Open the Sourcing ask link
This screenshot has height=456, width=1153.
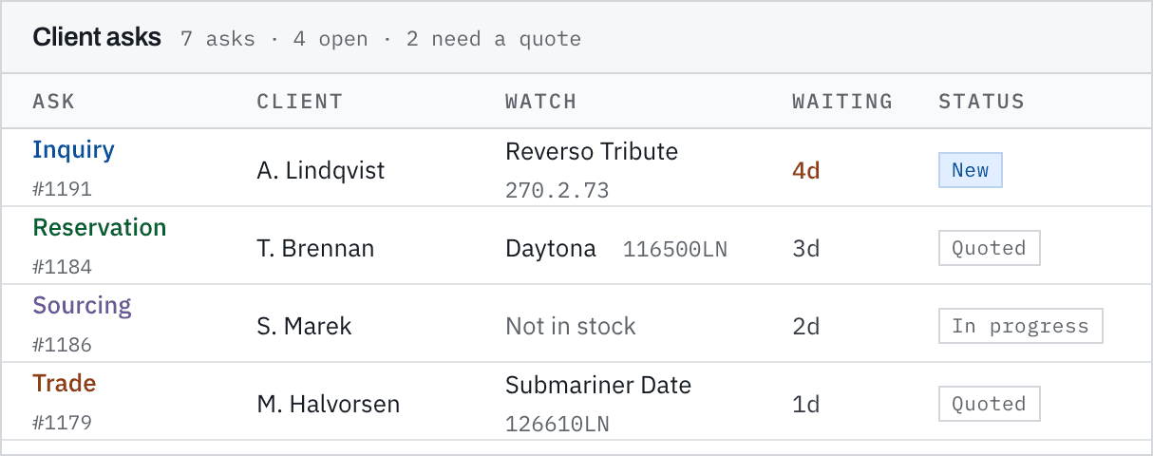coord(82,306)
